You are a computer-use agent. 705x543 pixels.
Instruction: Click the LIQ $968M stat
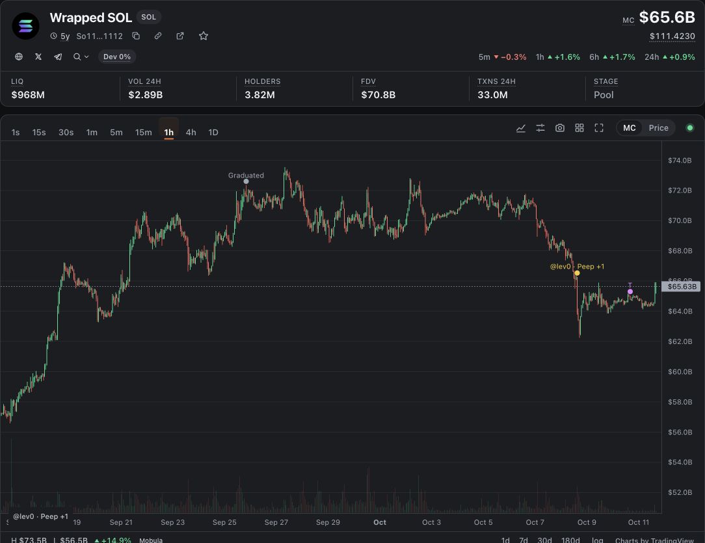[x=28, y=88]
